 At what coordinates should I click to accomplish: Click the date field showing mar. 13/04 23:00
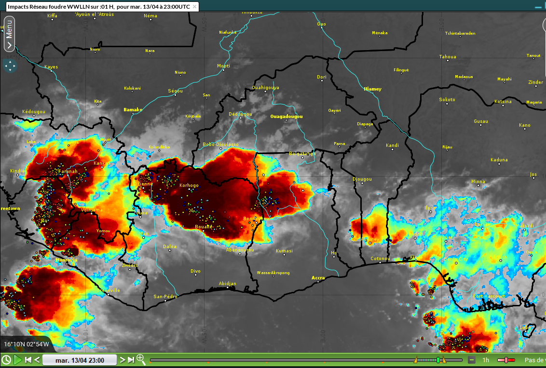point(80,360)
